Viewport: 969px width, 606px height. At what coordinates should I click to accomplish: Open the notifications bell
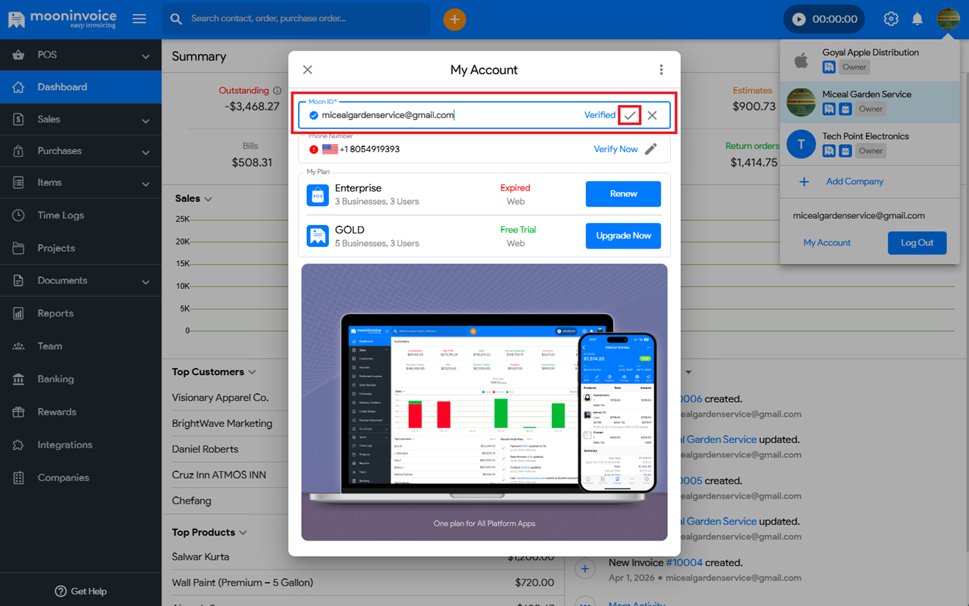tap(917, 19)
